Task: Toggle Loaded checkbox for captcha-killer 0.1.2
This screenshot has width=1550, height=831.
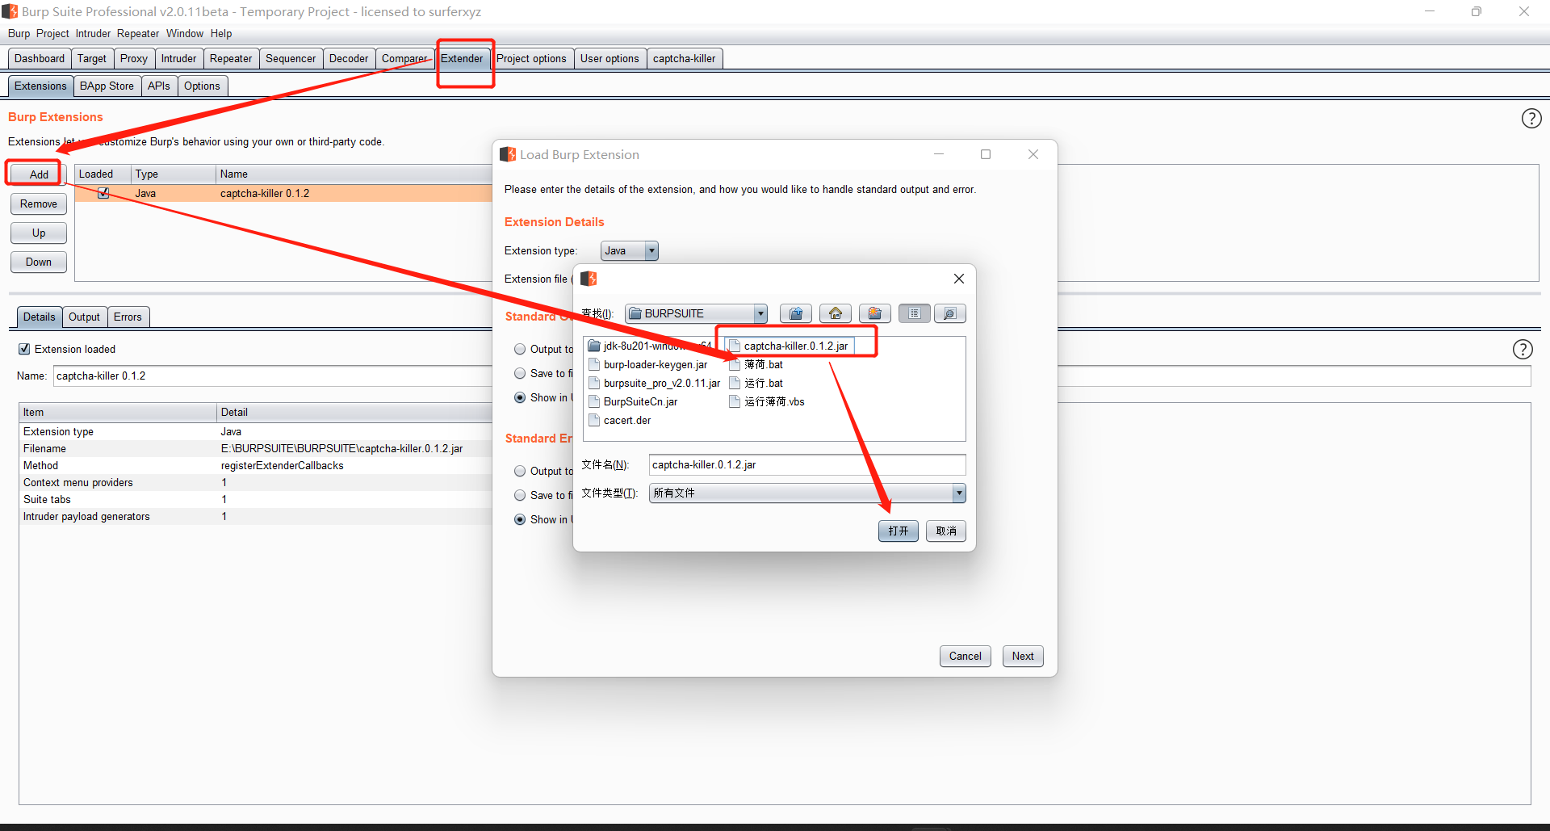Action: (x=103, y=193)
